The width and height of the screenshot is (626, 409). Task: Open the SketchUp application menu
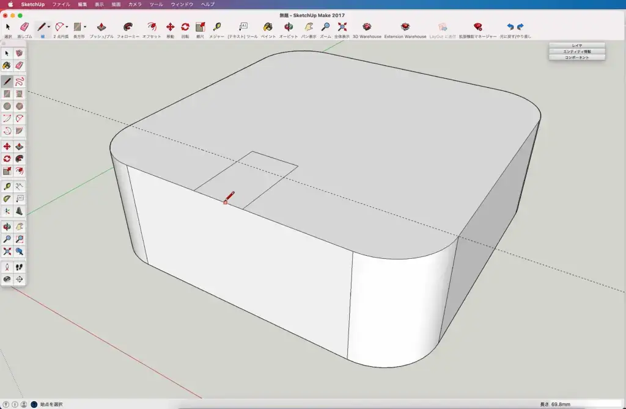pos(33,4)
